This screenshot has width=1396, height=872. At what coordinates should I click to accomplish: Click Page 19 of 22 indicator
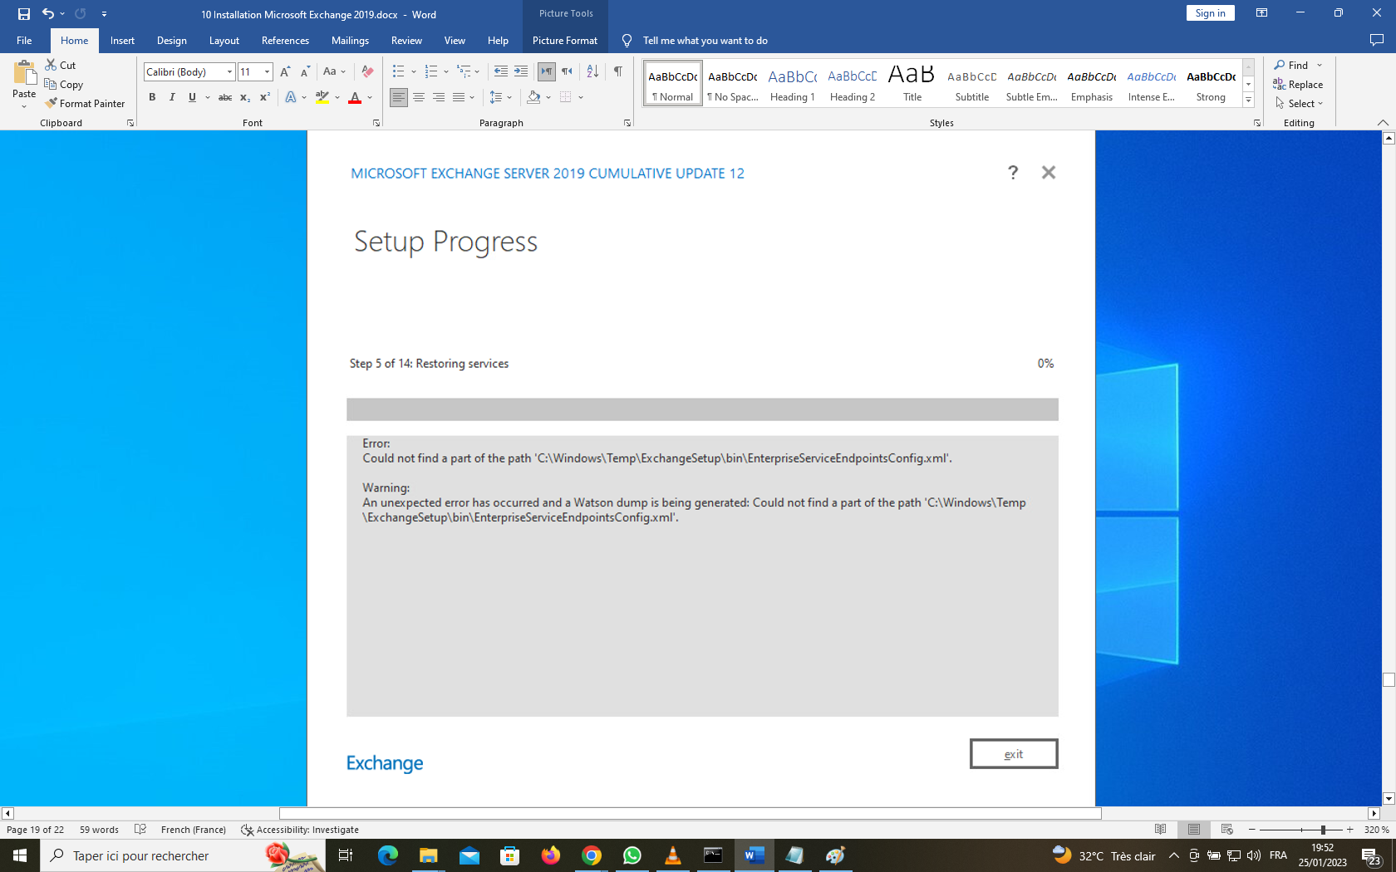click(x=35, y=830)
